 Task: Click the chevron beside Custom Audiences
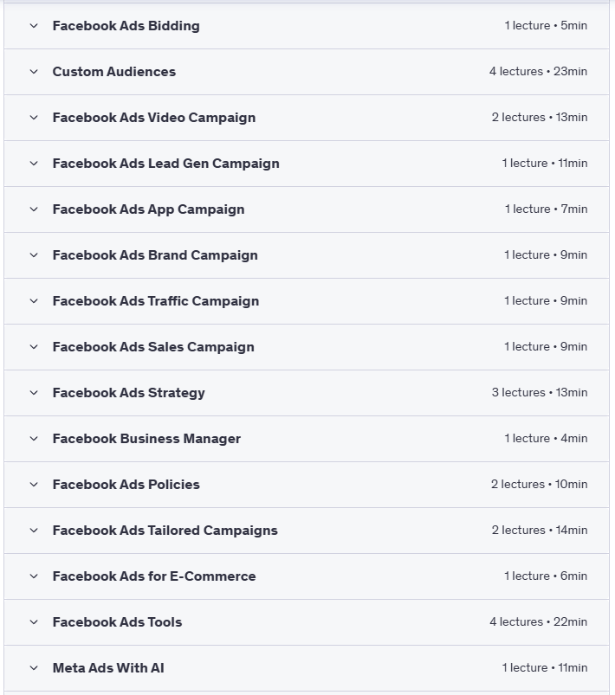[x=34, y=72]
